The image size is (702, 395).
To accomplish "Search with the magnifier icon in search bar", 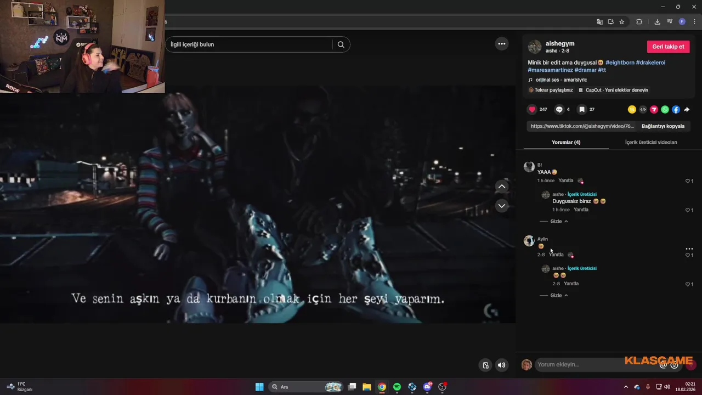I will (341, 44).
